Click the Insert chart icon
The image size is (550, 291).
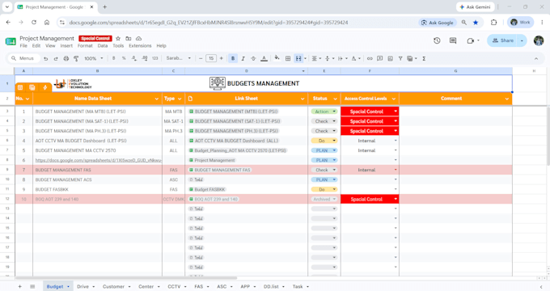(390, 58)
